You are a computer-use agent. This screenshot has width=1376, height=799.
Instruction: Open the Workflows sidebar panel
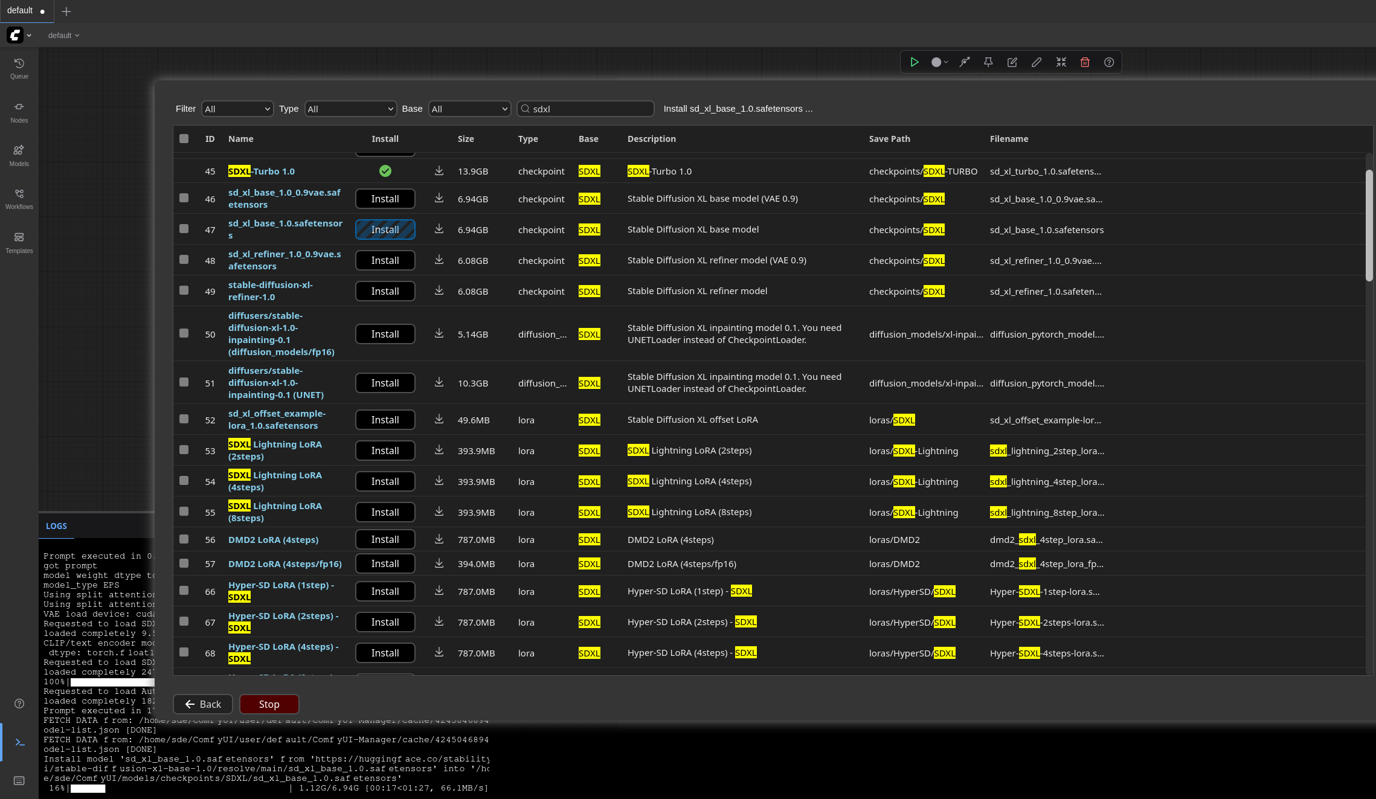[x=19, y=199]
